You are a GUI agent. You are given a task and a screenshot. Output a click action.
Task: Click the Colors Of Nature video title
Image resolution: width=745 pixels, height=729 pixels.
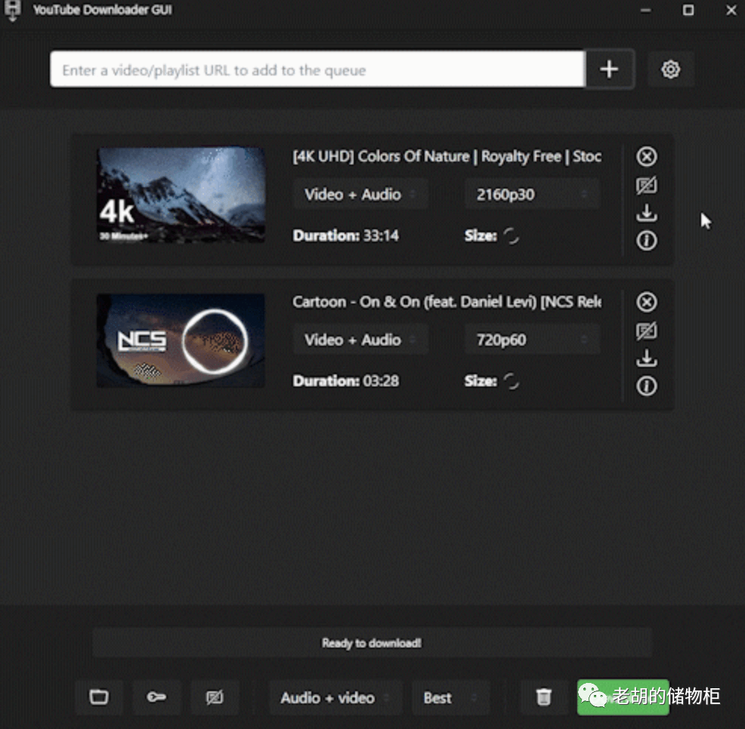coord(447,156)
